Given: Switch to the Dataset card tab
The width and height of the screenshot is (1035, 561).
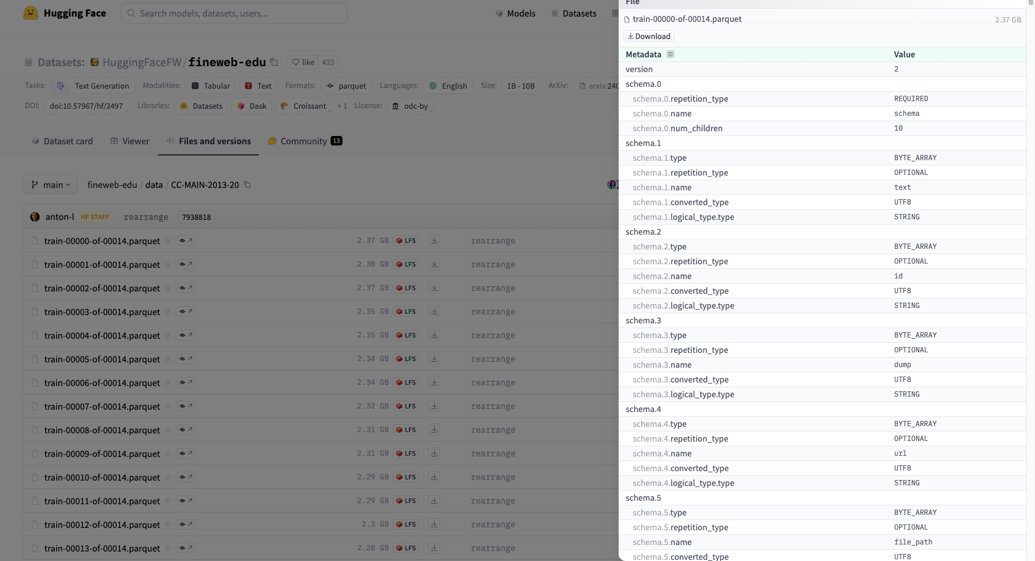Looking at the screenshot, I should pyautogui.click(x=62, y=141).
